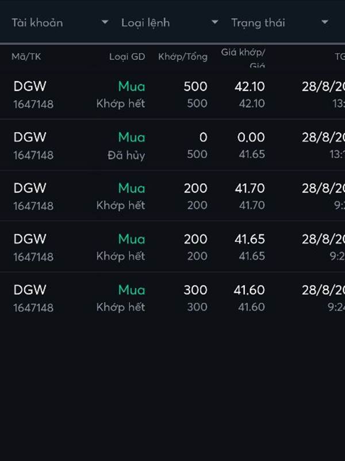Click the Tài khoản dropdown arrow icon
This screenshot has width=345, height=461.
click(105, 22)
